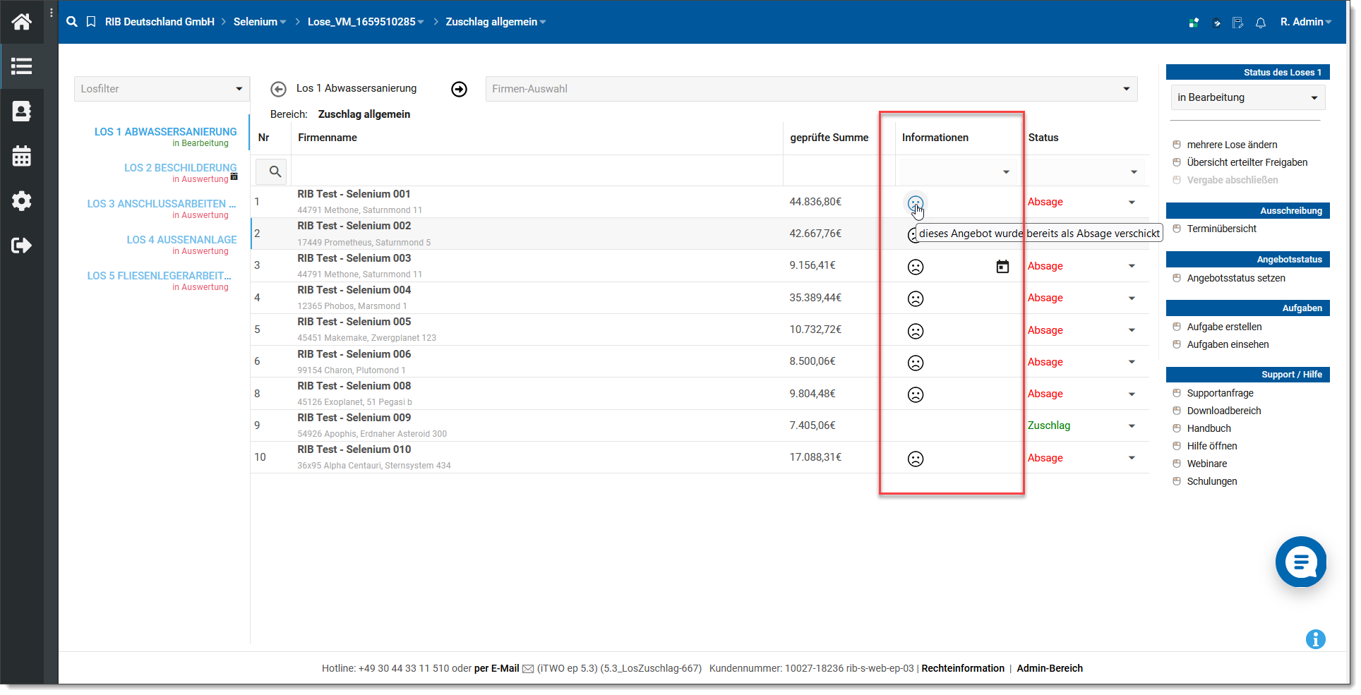1361x695 pixels.
Task: Click Angebotsstatus setzen
Action: (x=1236, y=278)
